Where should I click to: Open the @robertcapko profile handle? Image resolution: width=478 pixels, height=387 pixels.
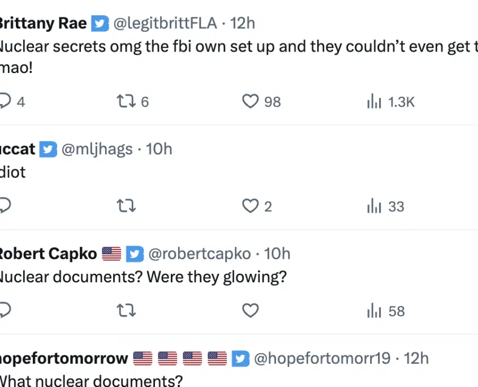coord(200,253)
